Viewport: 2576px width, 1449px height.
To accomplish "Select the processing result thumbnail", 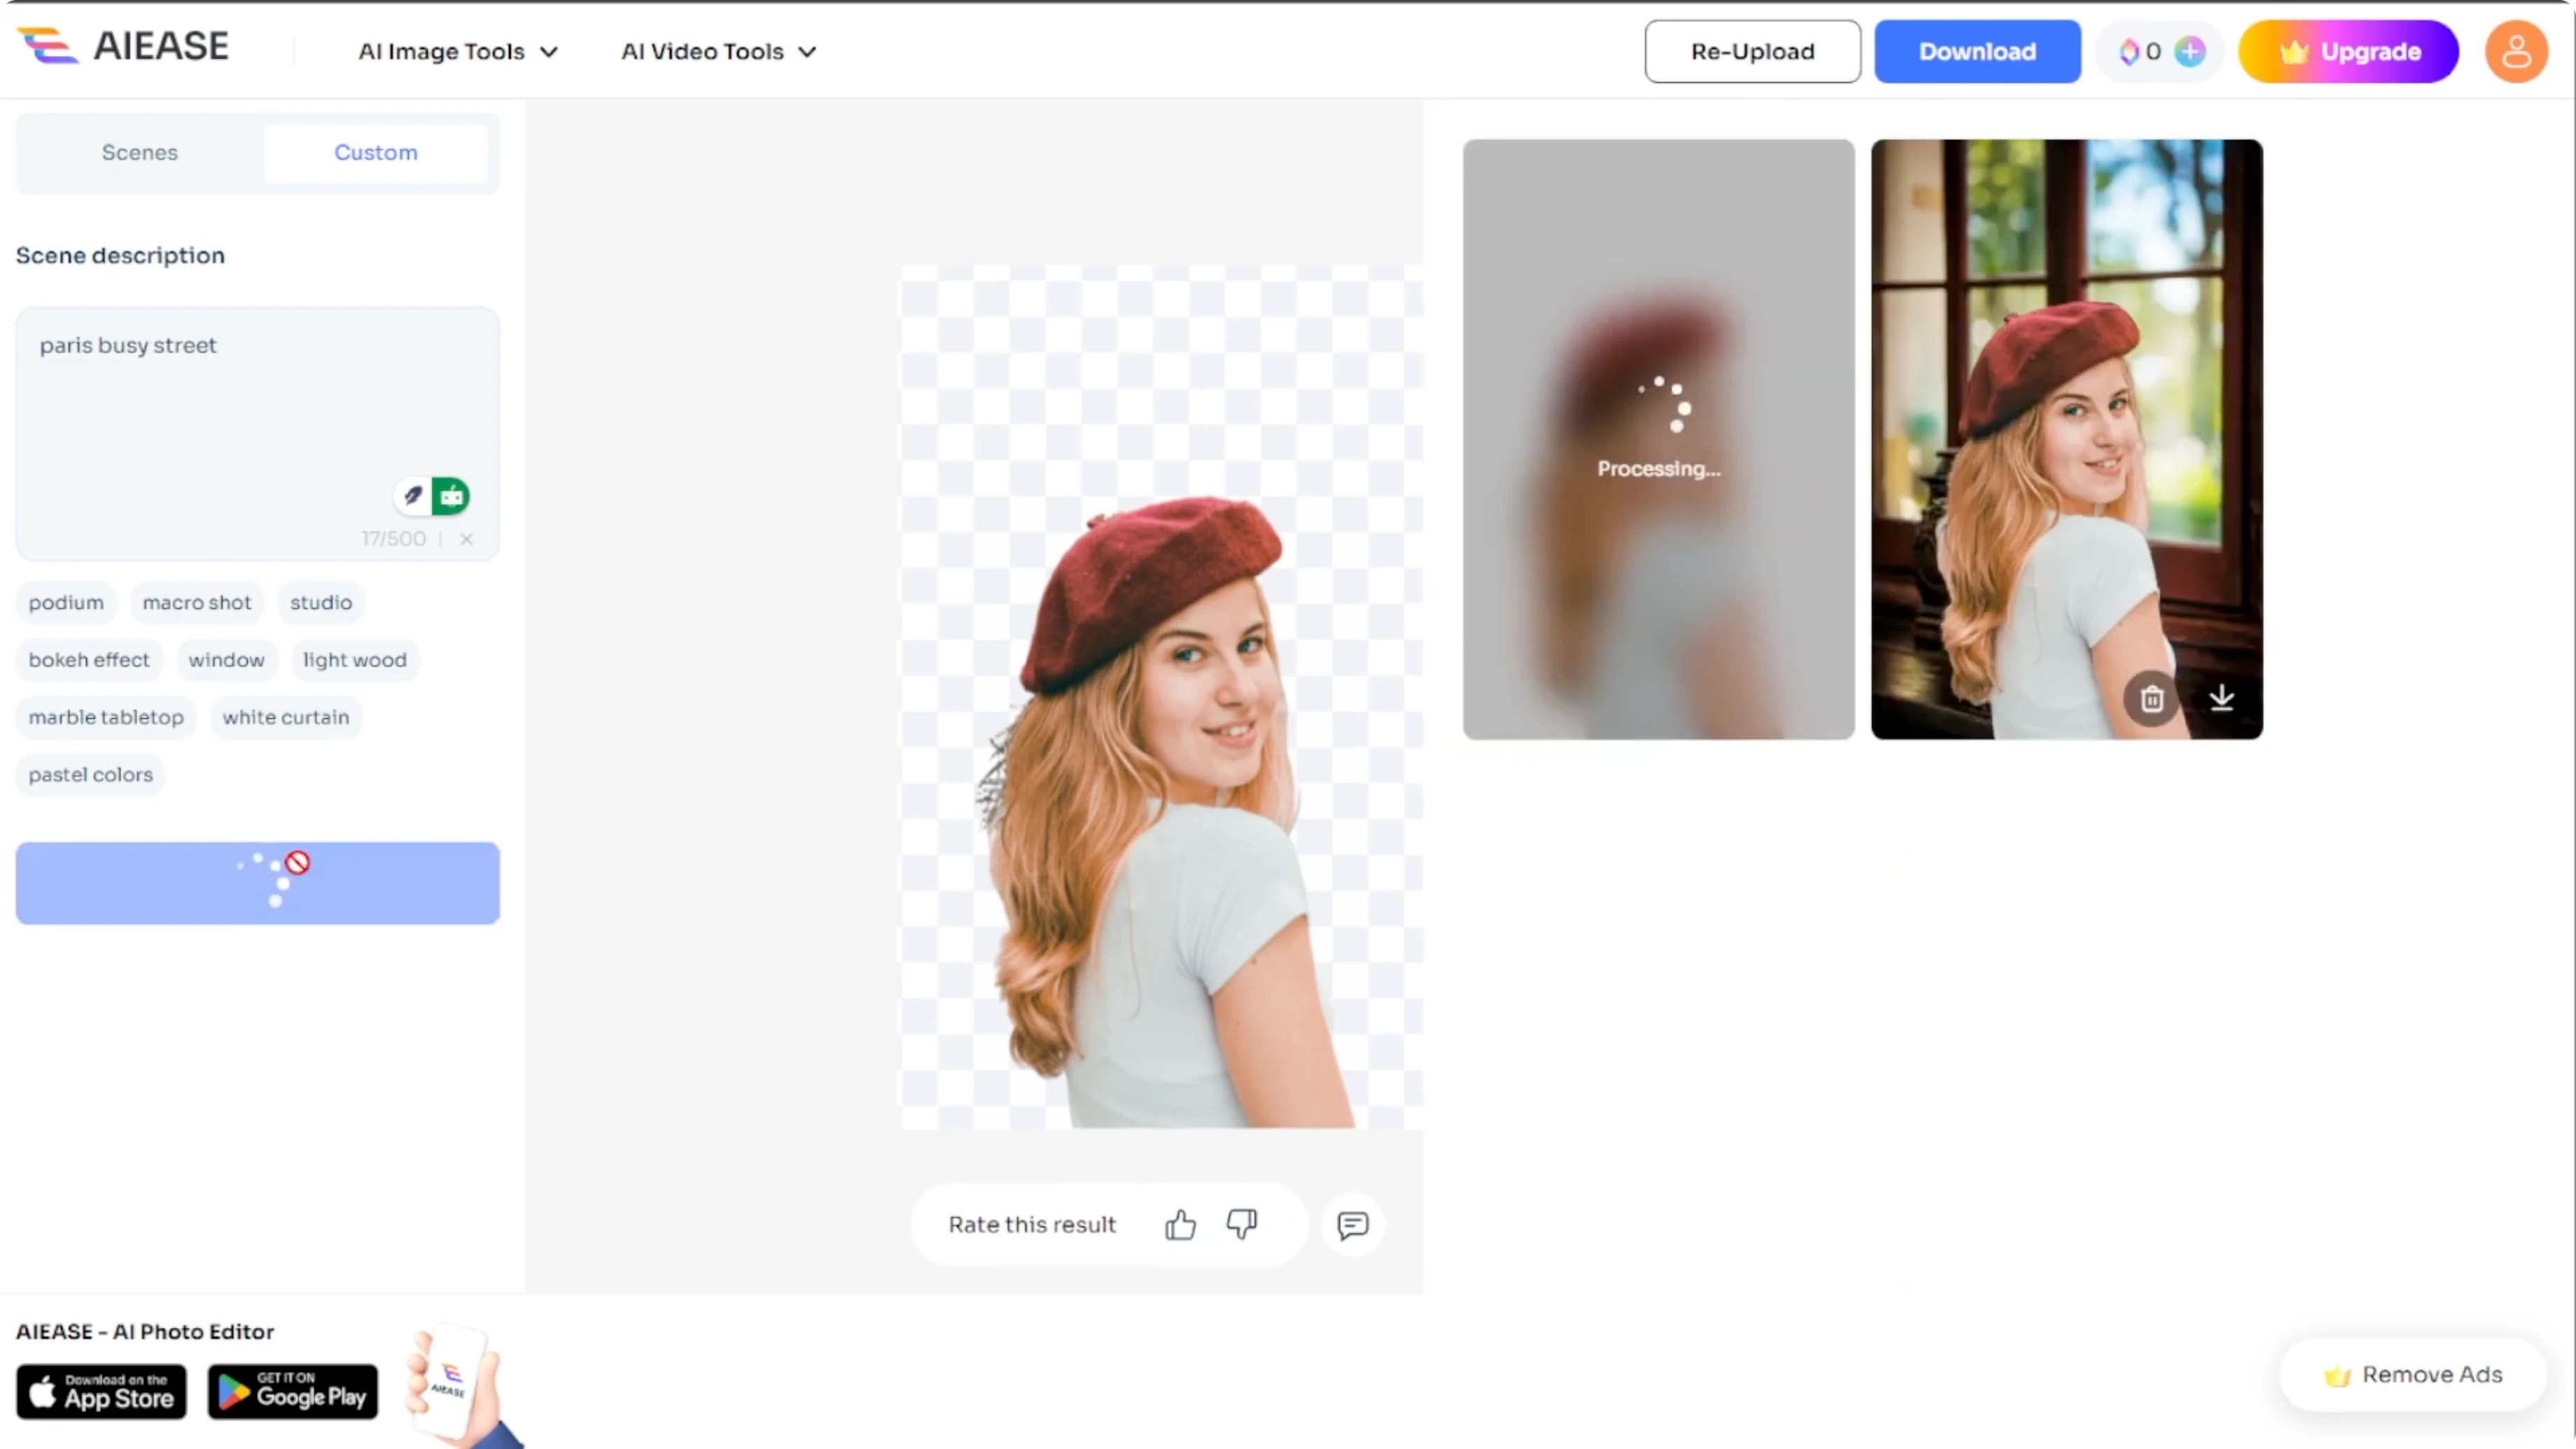I will (1658, 439).
